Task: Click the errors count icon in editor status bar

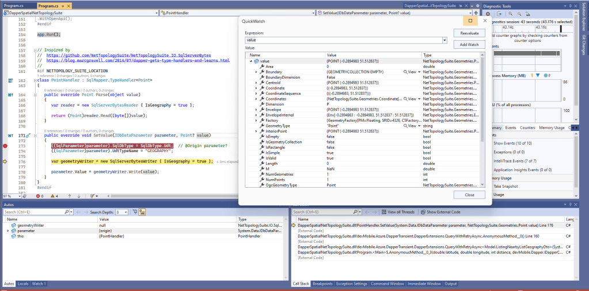Action: click(39, 196)
